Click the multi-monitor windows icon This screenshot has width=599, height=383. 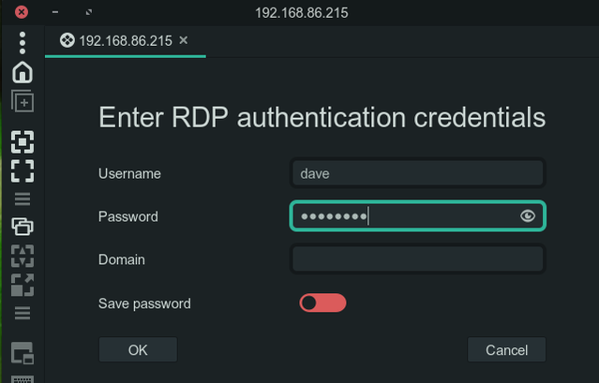pos(22,226)
